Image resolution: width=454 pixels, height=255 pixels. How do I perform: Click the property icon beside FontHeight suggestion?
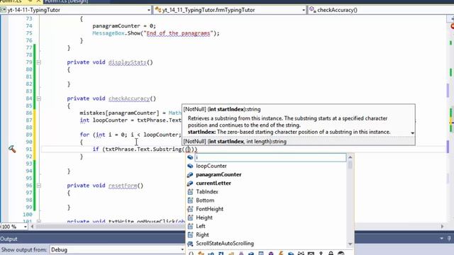190,209
